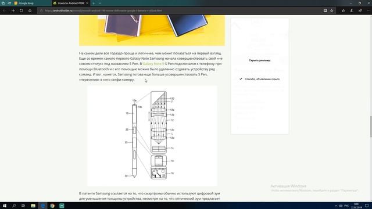Open Settings and more menu
This screenshot has height=209, width=372.
369,10
